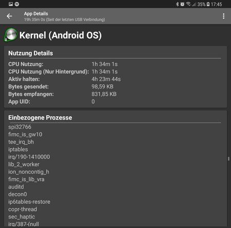The height and width of the screenshot is (228, 231).
Task: Select the spi32766 process entry
Action: click(x=20, y=127)
